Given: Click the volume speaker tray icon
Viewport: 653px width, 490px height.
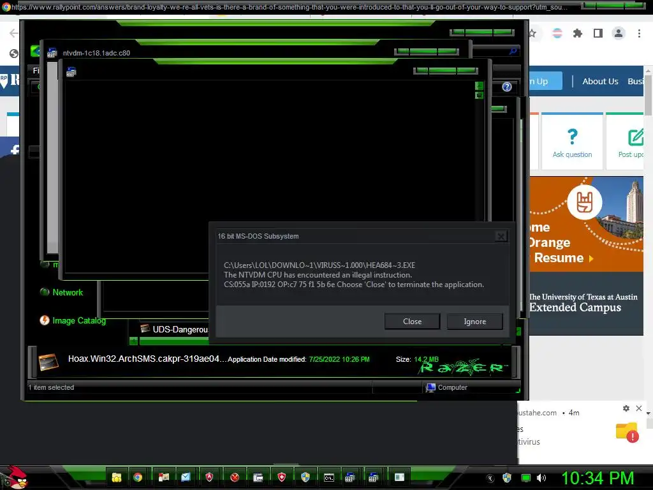Looking at the screenshot, I should (541, 479).
